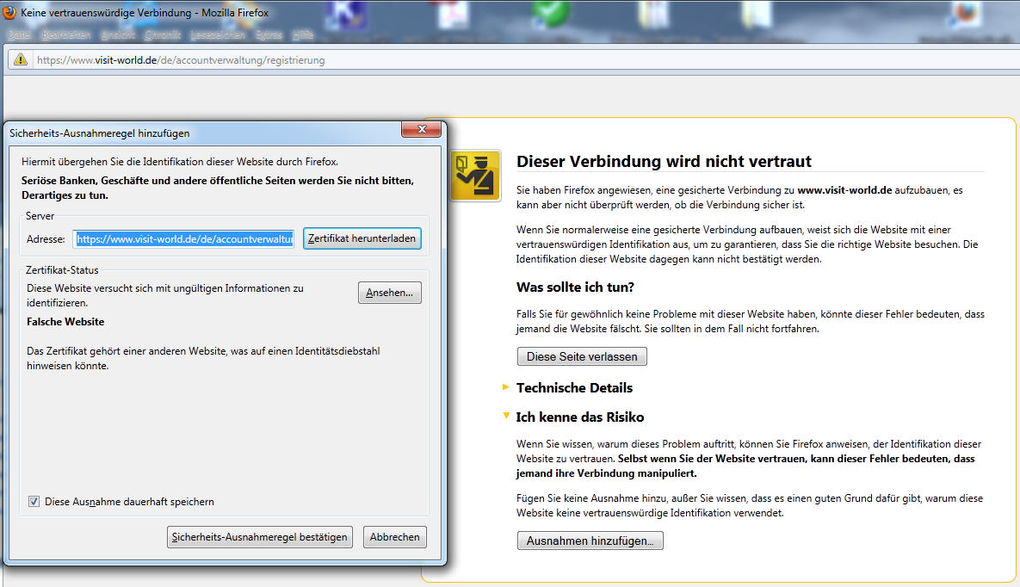Close the Sicherheits-Ausnahmeregel dialog with X
Screen dimensions: 1020x587
pos(421,130)
